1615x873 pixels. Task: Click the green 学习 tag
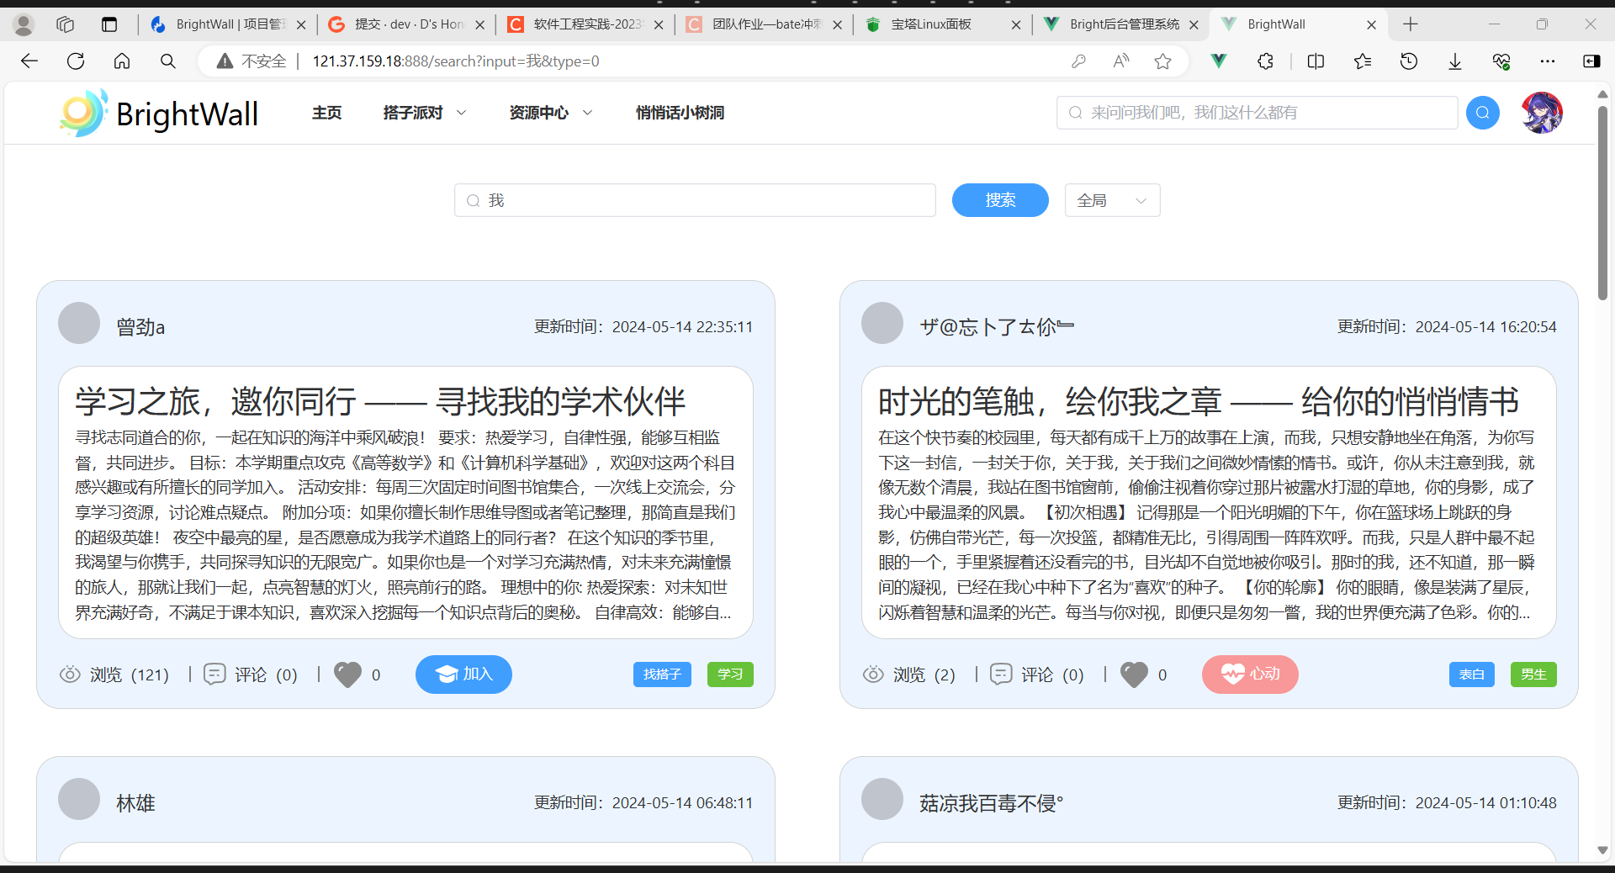(730, 675)
